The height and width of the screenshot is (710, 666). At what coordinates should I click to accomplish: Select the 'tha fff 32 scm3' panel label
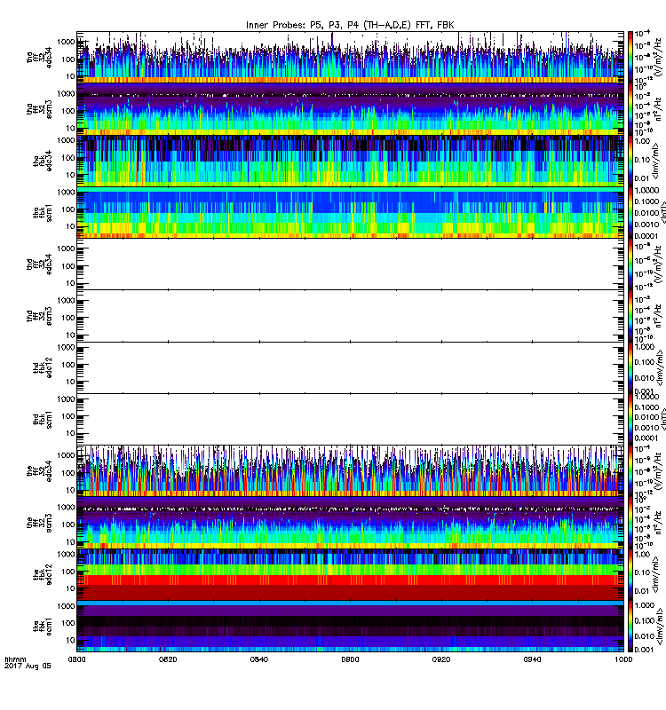click(39, 109)
